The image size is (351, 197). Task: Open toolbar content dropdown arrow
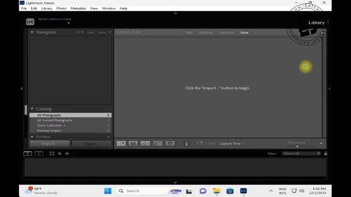click(321, 143)
